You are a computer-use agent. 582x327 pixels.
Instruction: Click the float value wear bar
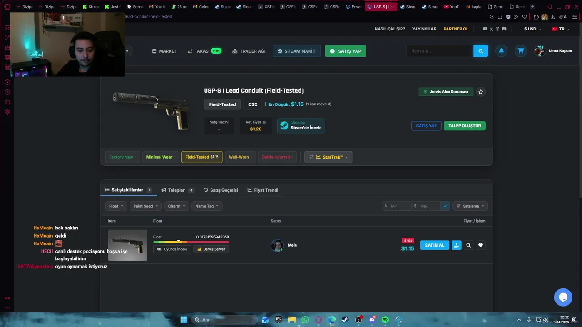(x=191, y=242)
